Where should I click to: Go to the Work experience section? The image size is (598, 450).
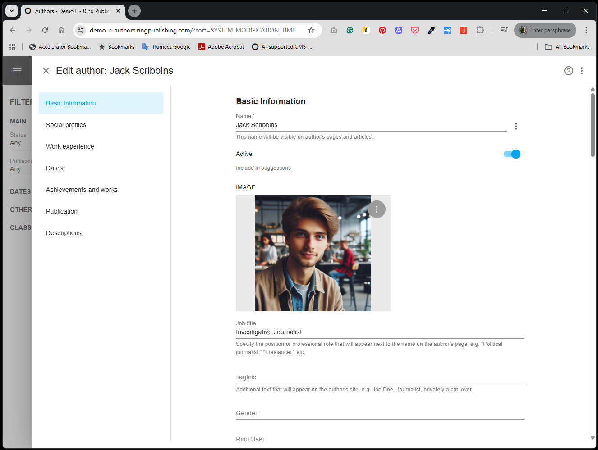(x=70, y=146)
